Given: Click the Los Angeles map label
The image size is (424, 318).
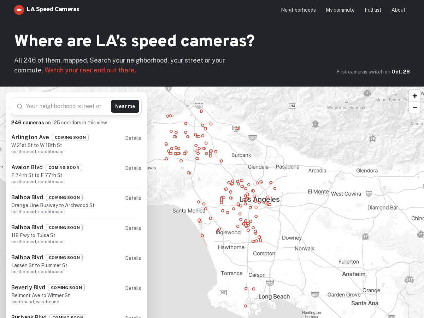Looking at the screenshot, I should (x=260, y=199).
